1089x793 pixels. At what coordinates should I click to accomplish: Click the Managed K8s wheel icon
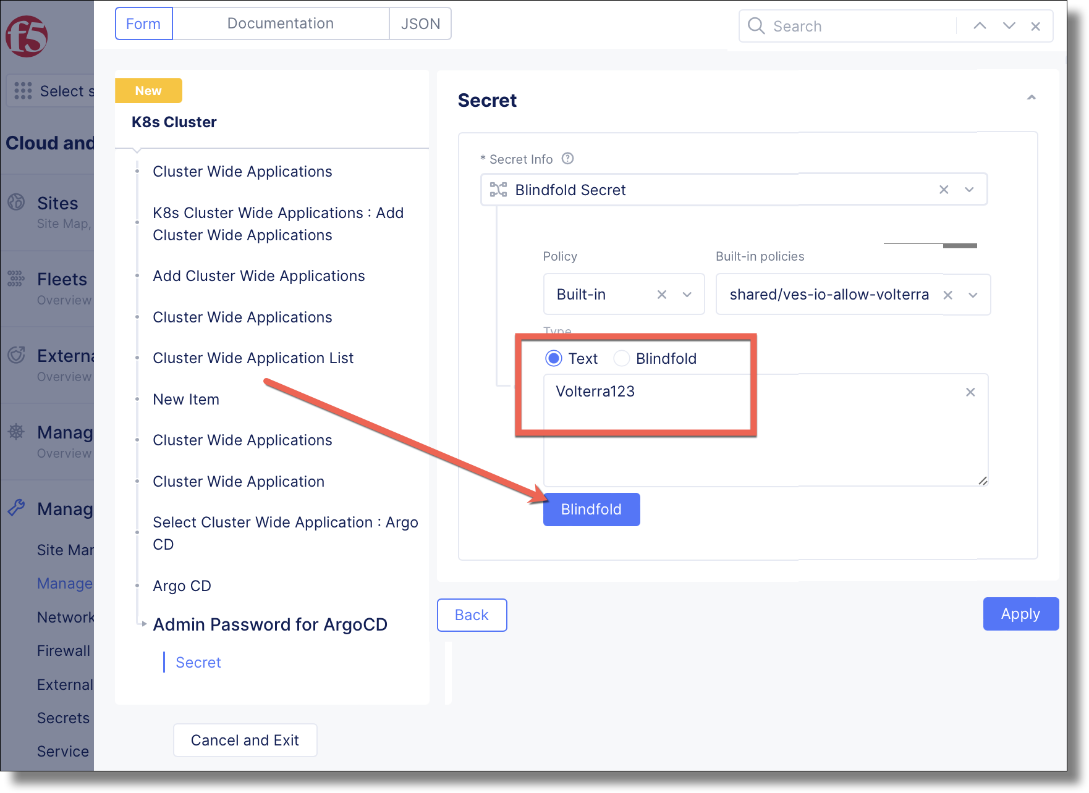pos(16,432)
